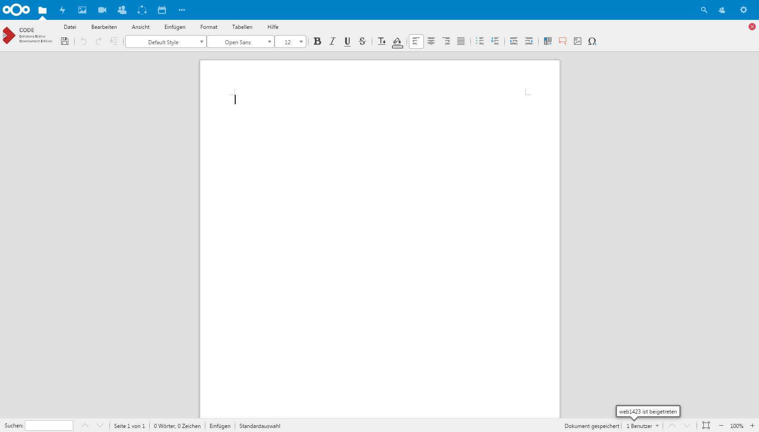Save the document with the floppy icon

pos(65,41)
